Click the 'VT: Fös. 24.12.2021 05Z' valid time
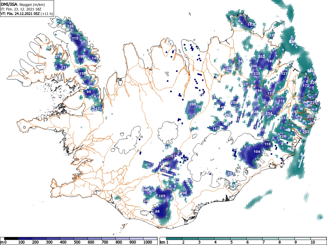 pos(20,14)
